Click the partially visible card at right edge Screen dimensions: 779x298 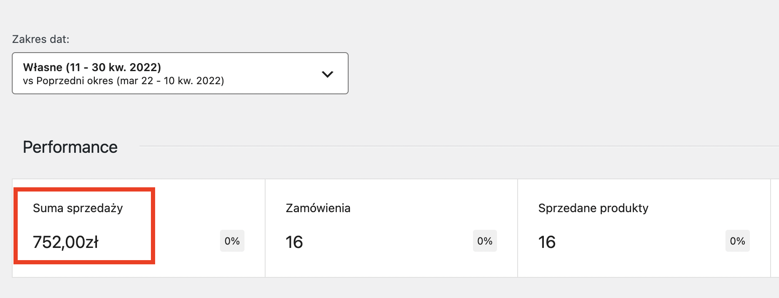click(775, 228)
